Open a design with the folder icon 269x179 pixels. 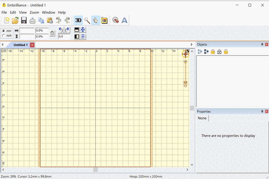[15, 20]
